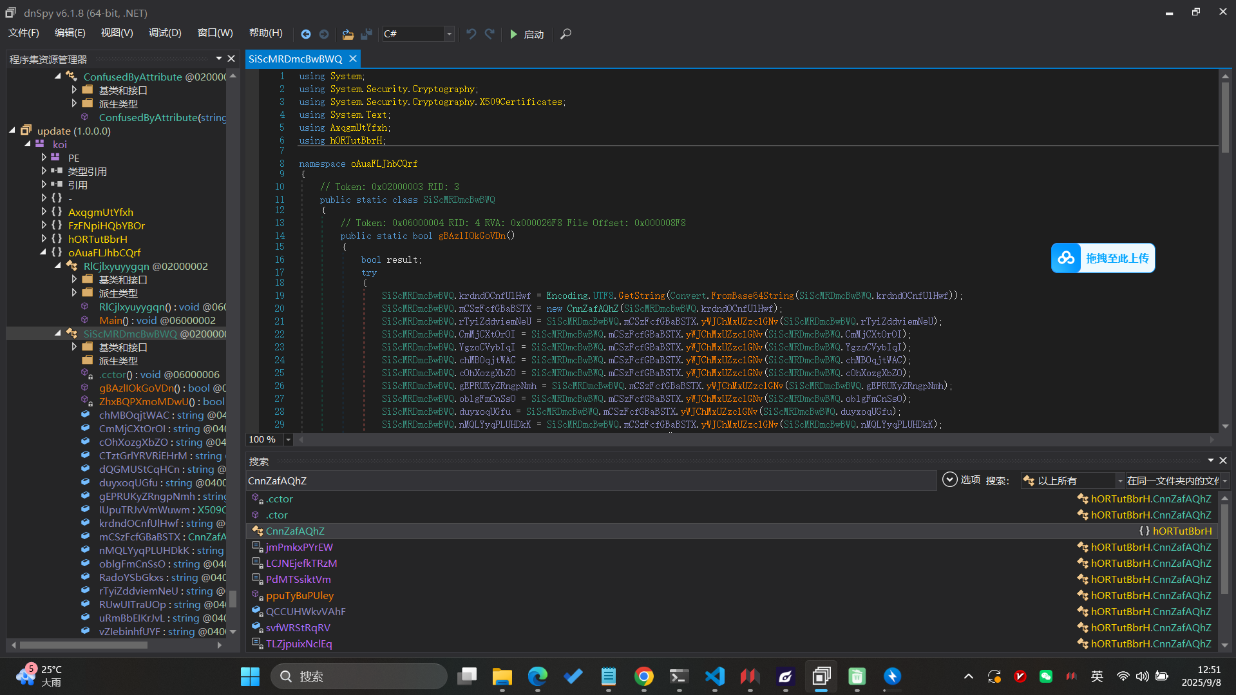
Task: Collapse the oAuaFLJhbCQrf namespace
Action: [x=43, y=252]
